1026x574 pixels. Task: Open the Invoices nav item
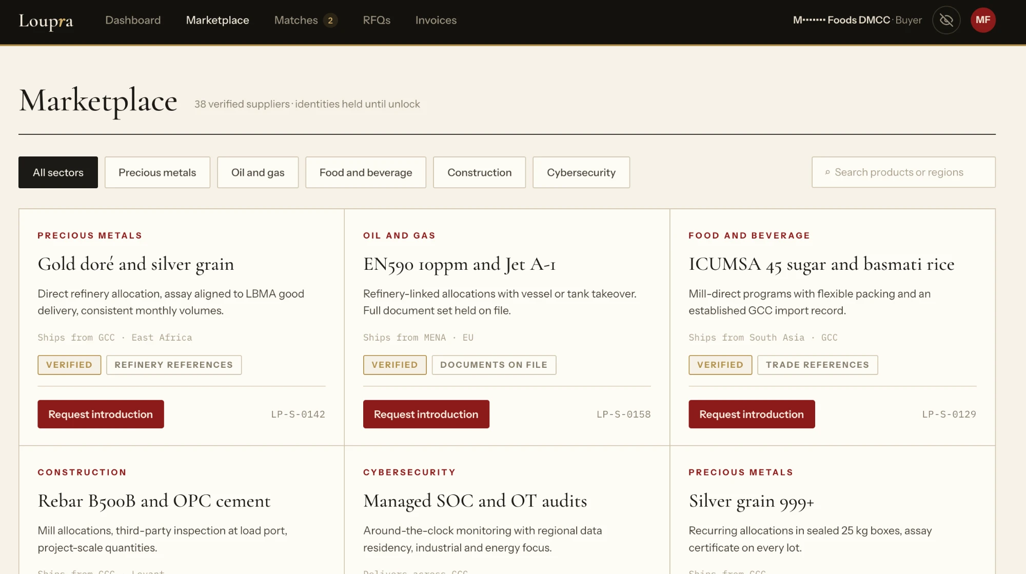[x=436, y=20]
